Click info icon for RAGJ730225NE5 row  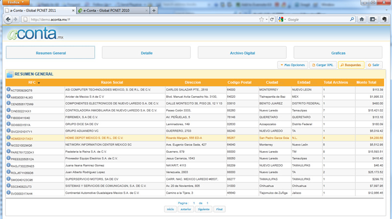8,165
